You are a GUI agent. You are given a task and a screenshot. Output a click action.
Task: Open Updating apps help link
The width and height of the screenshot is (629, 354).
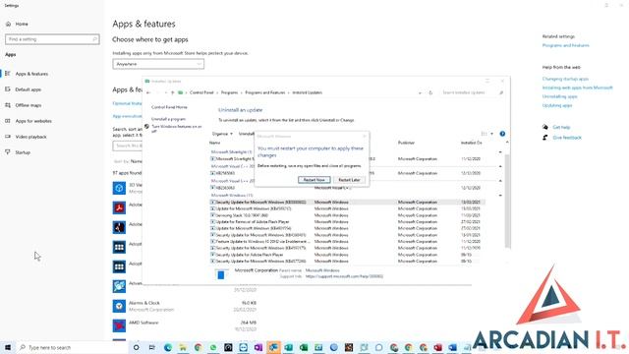[x=557, y=105]
